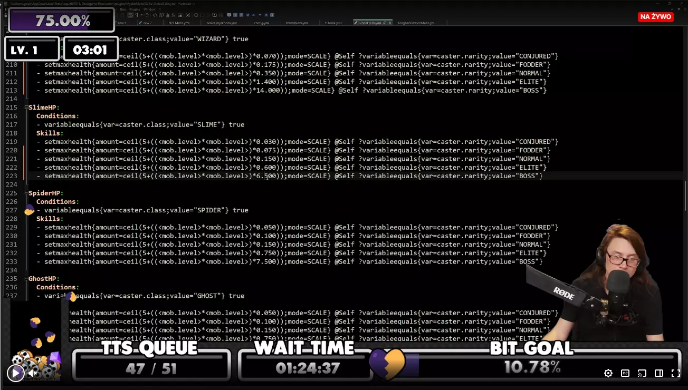
Task: Close the GlobalSkills.yml tab
Action: [389, 23]
